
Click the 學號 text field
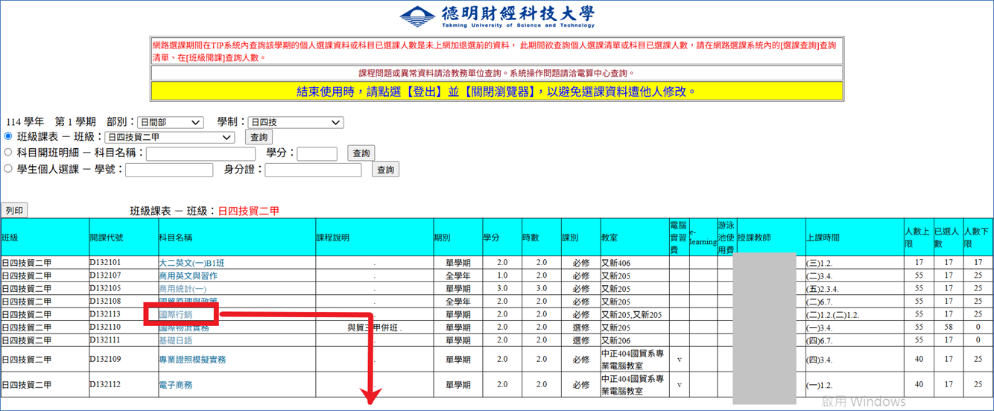point(170,171)
